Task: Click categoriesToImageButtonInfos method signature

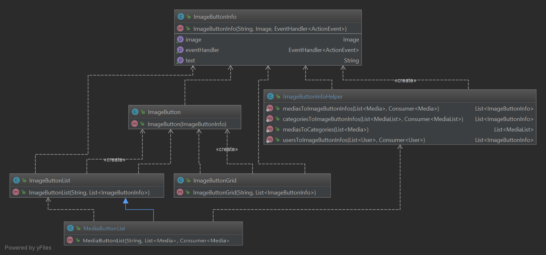Action: click(373, 119)
